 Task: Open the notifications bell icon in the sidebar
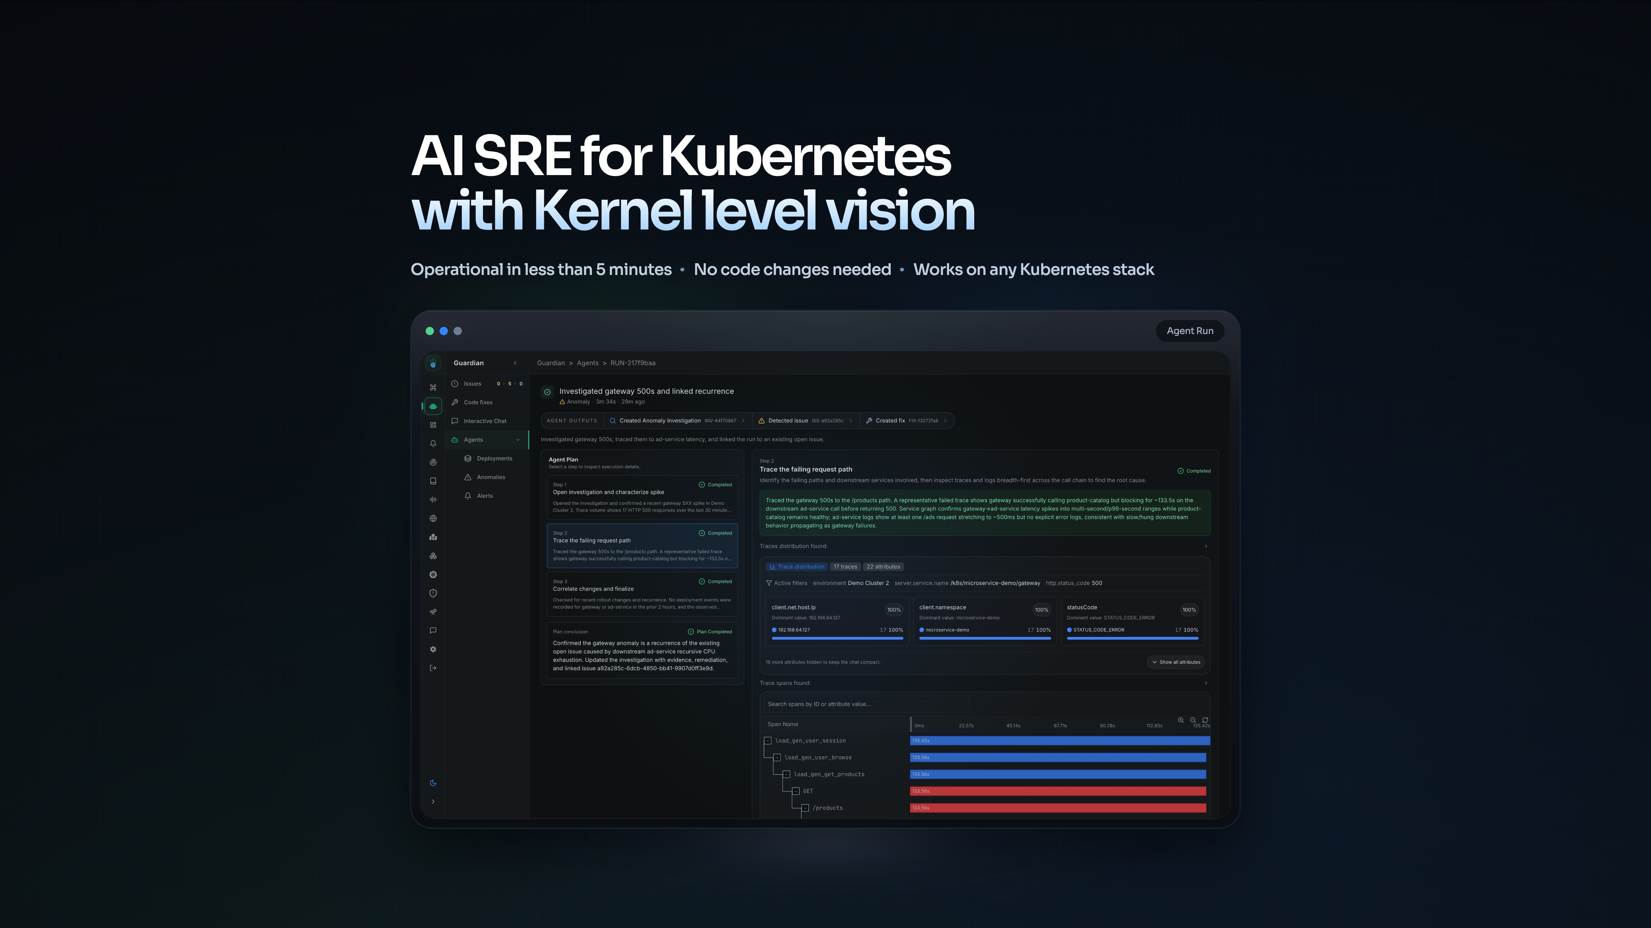(x=433, y=443)
